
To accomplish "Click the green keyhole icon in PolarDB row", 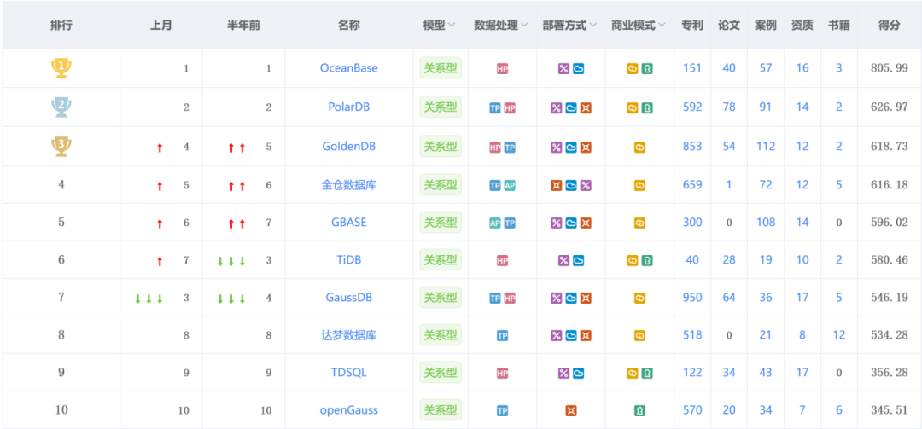I will pos(647,108).
